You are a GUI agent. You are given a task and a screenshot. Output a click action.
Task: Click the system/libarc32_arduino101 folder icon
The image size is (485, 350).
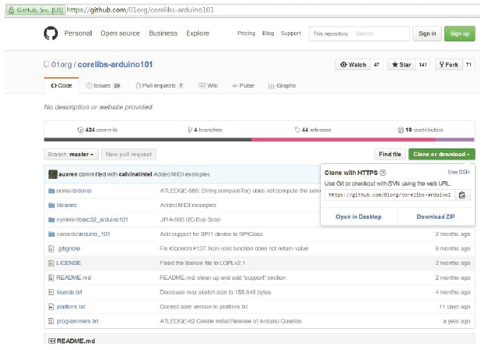52,220
